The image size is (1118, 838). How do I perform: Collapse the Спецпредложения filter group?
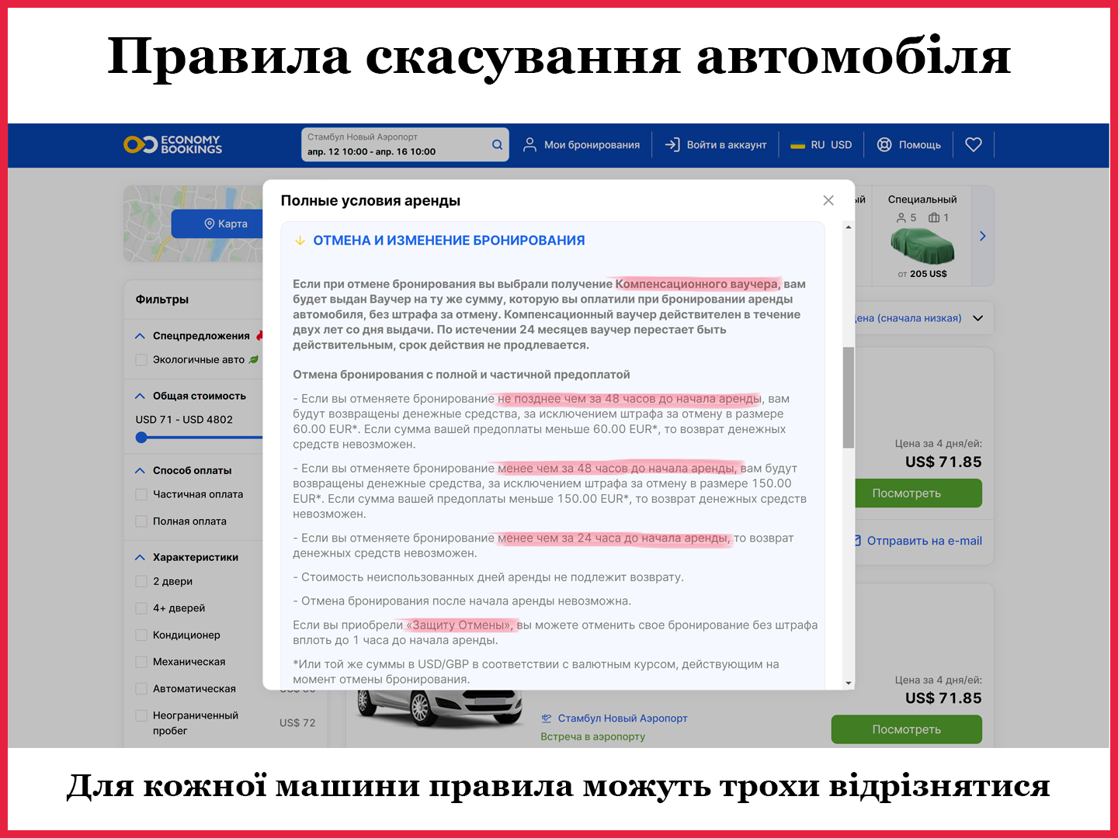point(140,336)
